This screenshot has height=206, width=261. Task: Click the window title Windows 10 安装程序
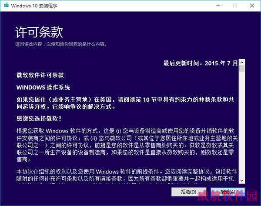coord(34,6)
